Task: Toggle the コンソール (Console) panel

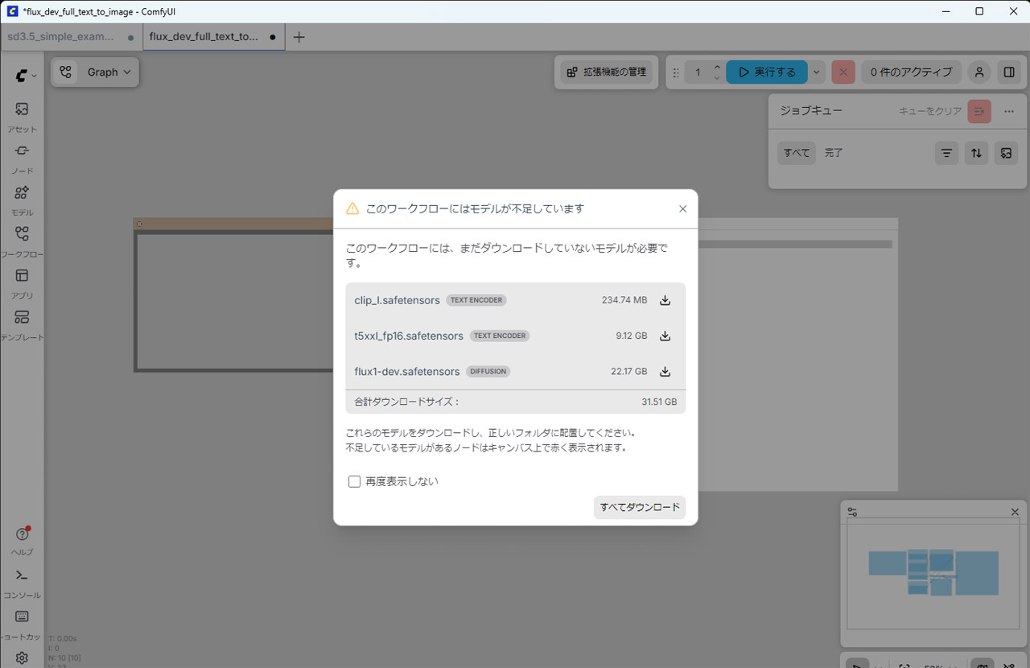Action: [22, 583]
